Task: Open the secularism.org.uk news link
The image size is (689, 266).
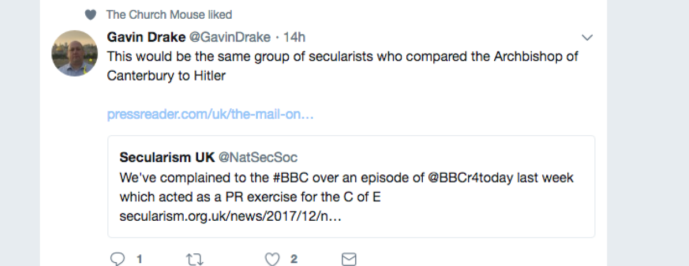Action: 230,216
